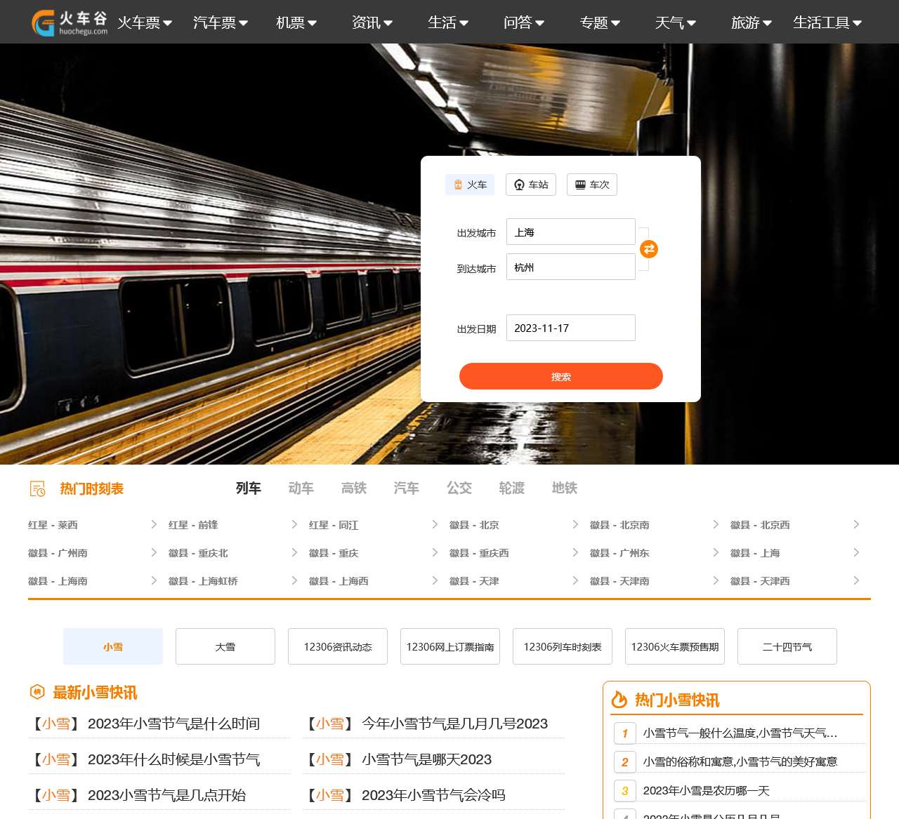The image size is (899, 819).
Task: Switch to the 地铁 schedule tab
Action: click(563, 488)
